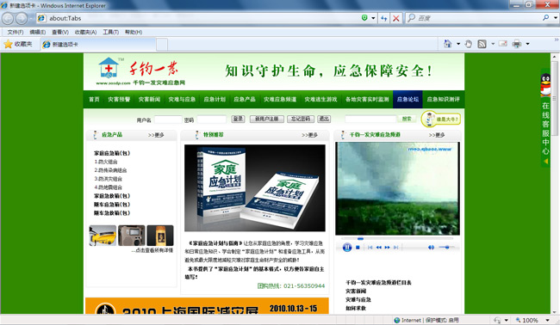Click the search magnifier button in IE

click(545, 17)
